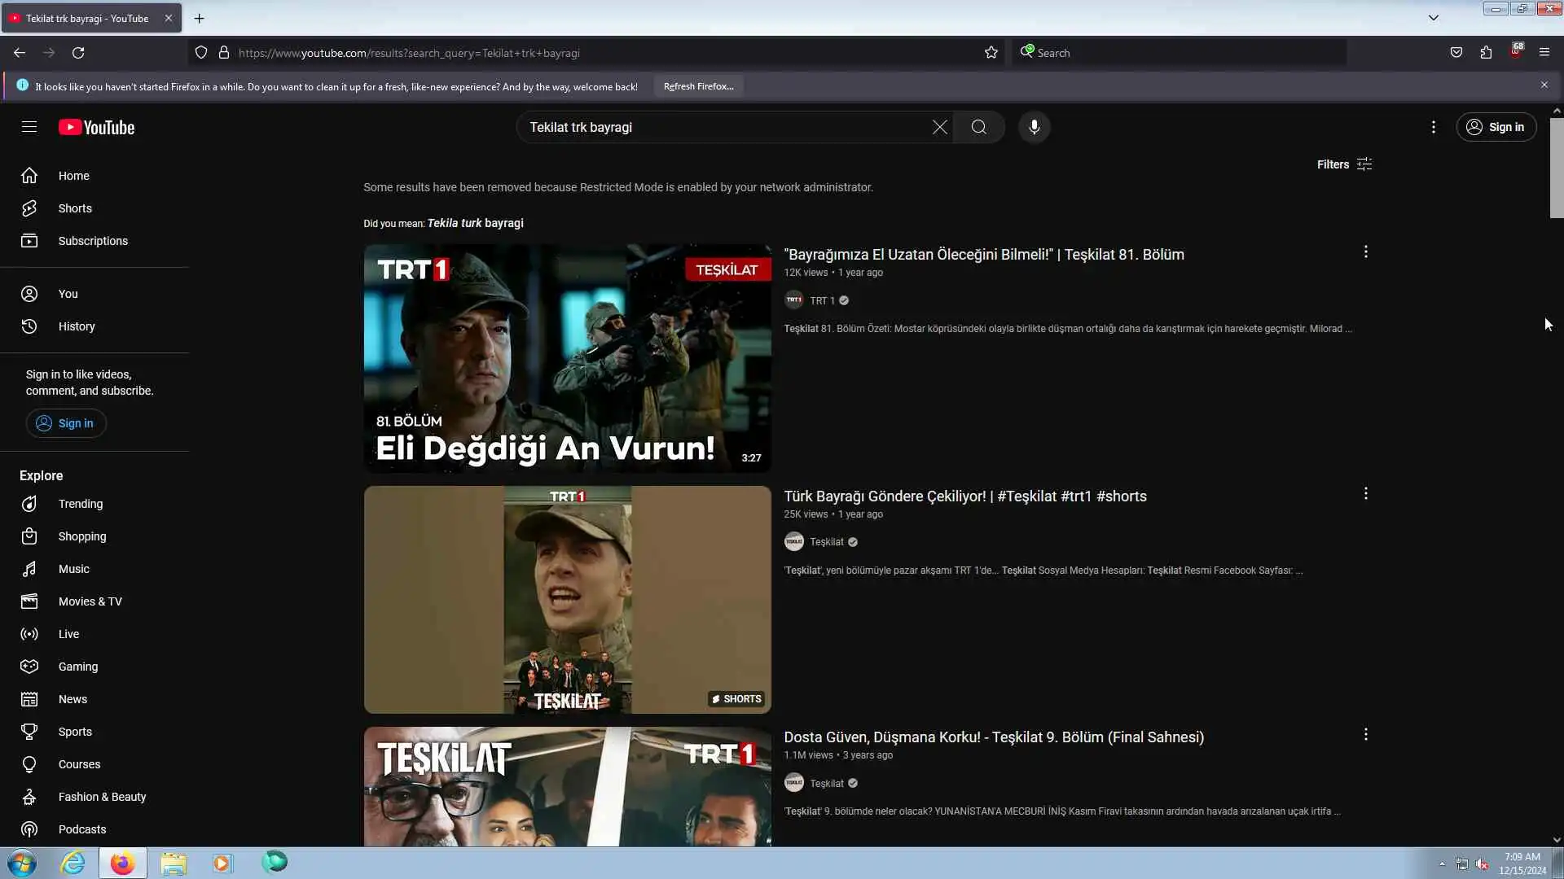The image size is (1564, 879).
Task: Open History in the sidebar
Action: 77,326
